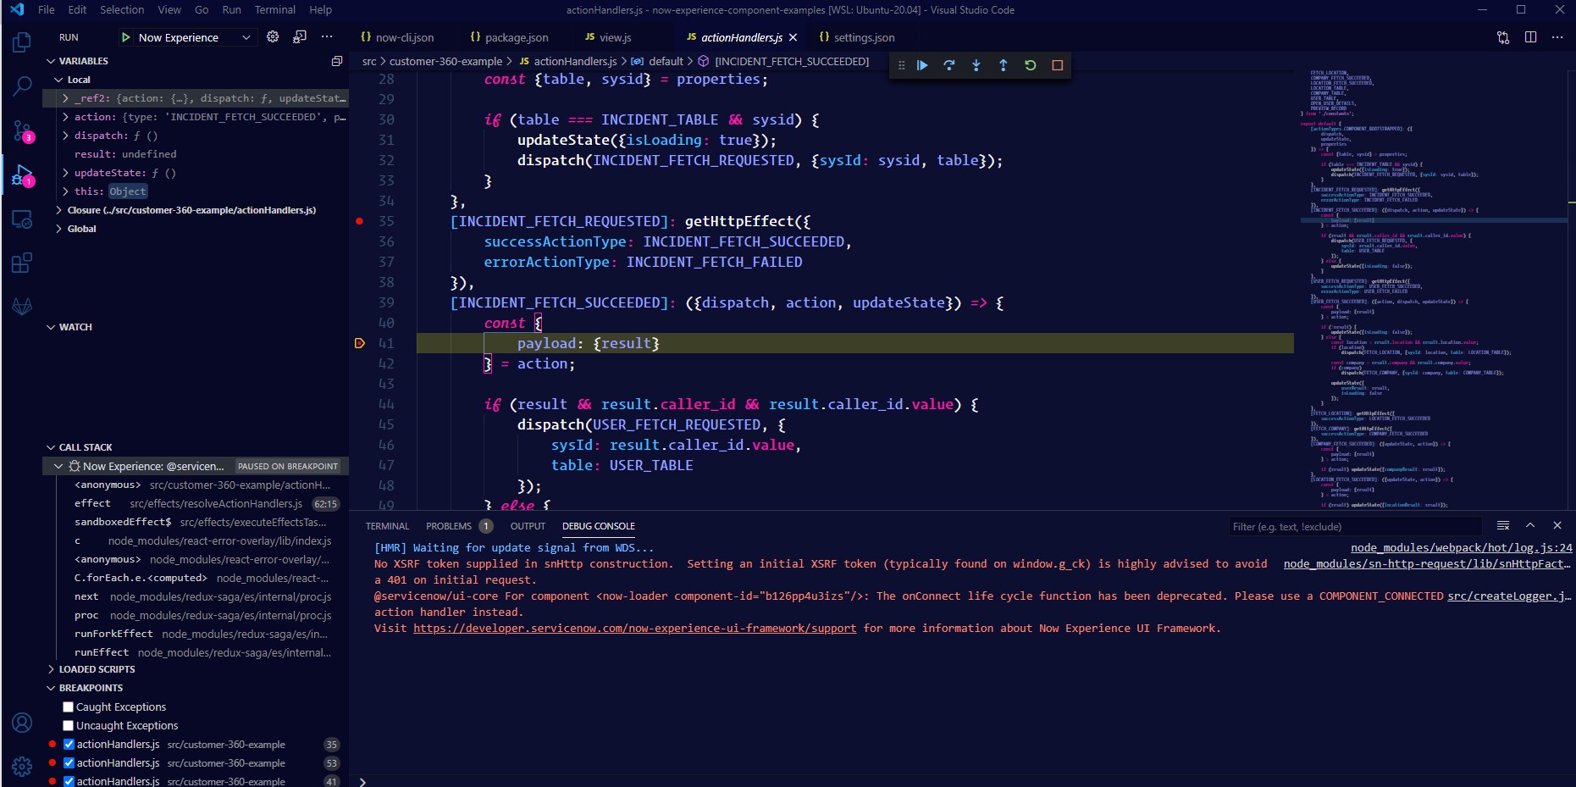This screenshot has width=1576, height=787.
Task: Open Now Experience launch configuration dropdown
Action: pyautogui.click(x=194, y=37)
